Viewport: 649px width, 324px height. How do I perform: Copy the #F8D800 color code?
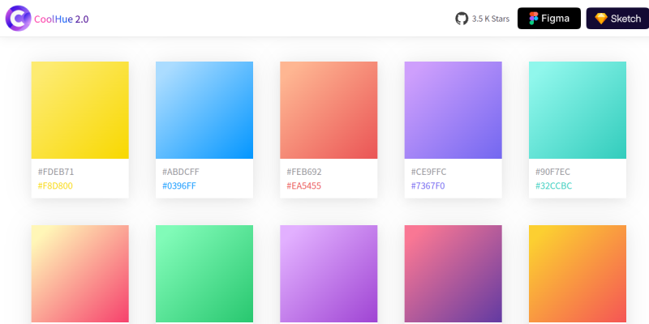55,186
